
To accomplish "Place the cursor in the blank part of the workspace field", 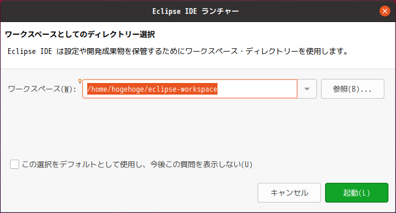I will (x=256, y=89).
